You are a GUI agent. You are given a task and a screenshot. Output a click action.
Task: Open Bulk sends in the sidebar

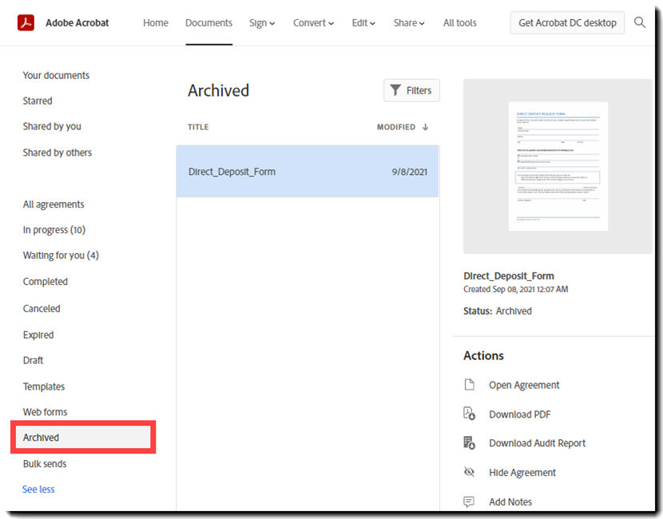45,464
